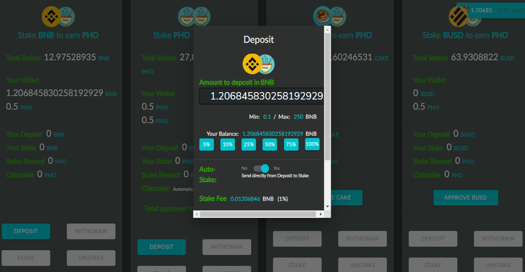Viewport: 525px width, 272px height.
Task: Click the Max value 250
Action: [298, 117]
